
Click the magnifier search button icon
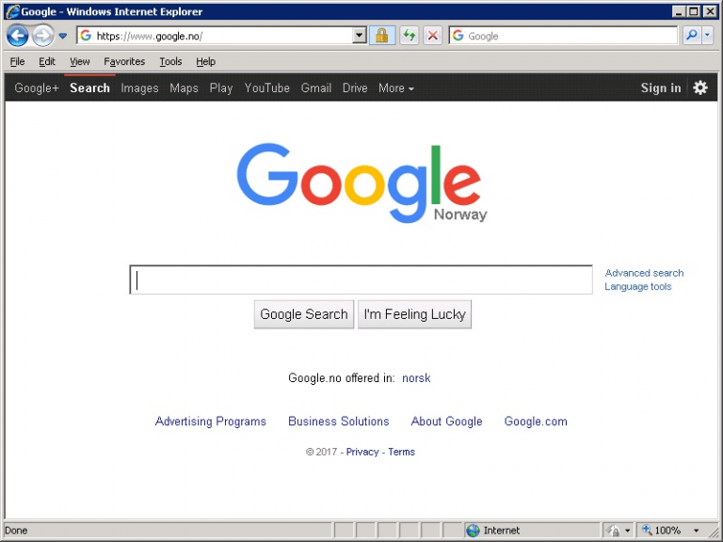pos(692,36)
